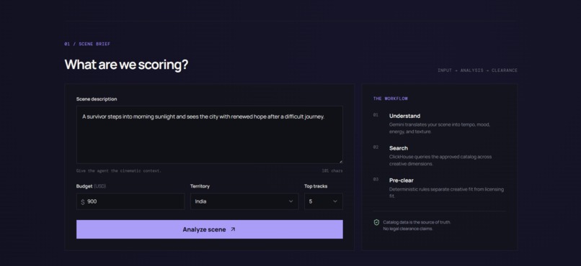Click the arrow icon on Analyze scene
581x266 pixels.
pyautogui.click(x=233, y=229)
